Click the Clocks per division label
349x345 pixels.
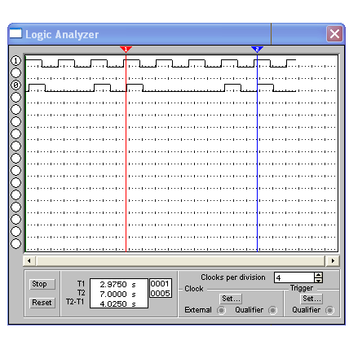coord(233,277)
